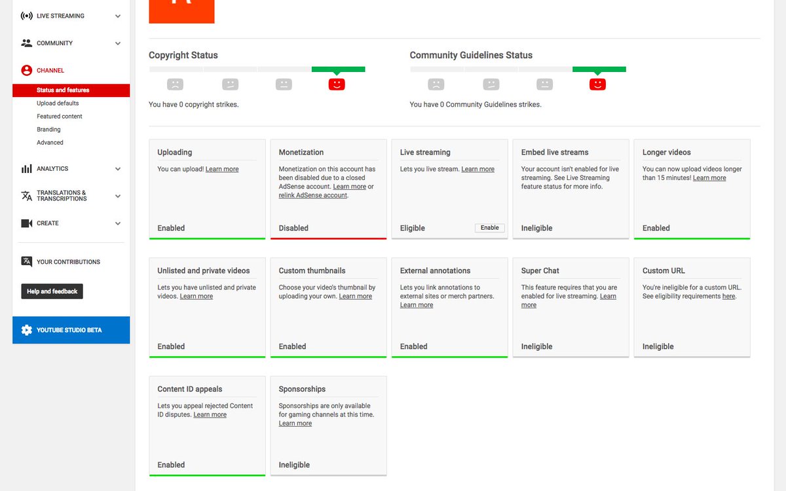Expand the Live Streaming menu chevron
The image size is (786, 491).
118,16
